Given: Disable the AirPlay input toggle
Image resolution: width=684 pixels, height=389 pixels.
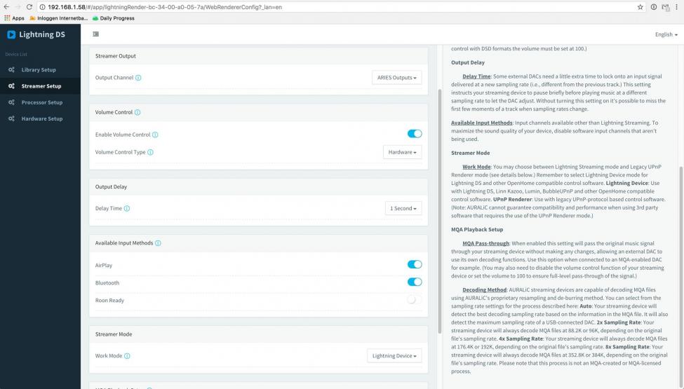Looking at the screenshot, I should pyautogui.click(x=415, y=264).
